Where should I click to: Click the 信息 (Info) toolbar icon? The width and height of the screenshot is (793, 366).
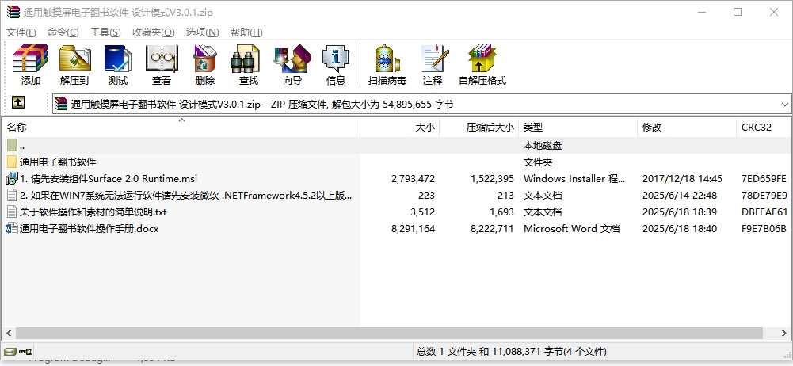click(336, 59)
